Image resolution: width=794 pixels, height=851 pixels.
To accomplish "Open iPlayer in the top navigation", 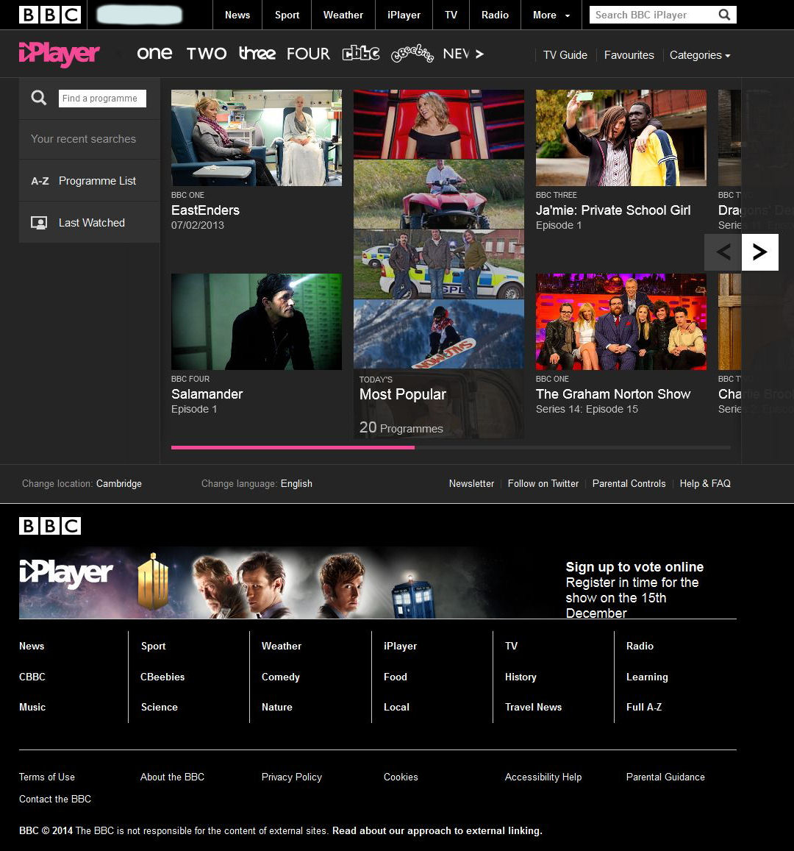I will click(404, 15).
